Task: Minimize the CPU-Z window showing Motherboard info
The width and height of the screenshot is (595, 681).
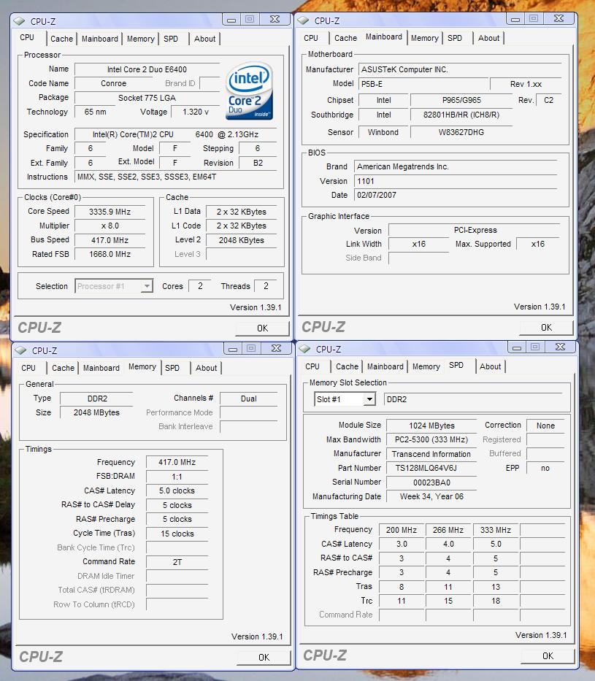Action: [515, 18]
